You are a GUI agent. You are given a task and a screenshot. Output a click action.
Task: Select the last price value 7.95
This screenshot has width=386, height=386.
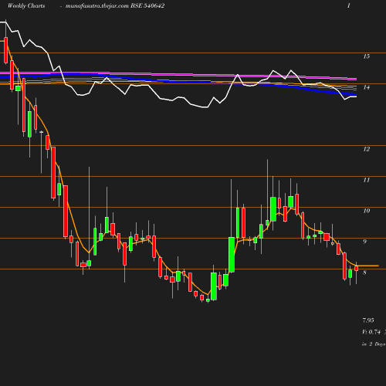click(x=368, y=320)
